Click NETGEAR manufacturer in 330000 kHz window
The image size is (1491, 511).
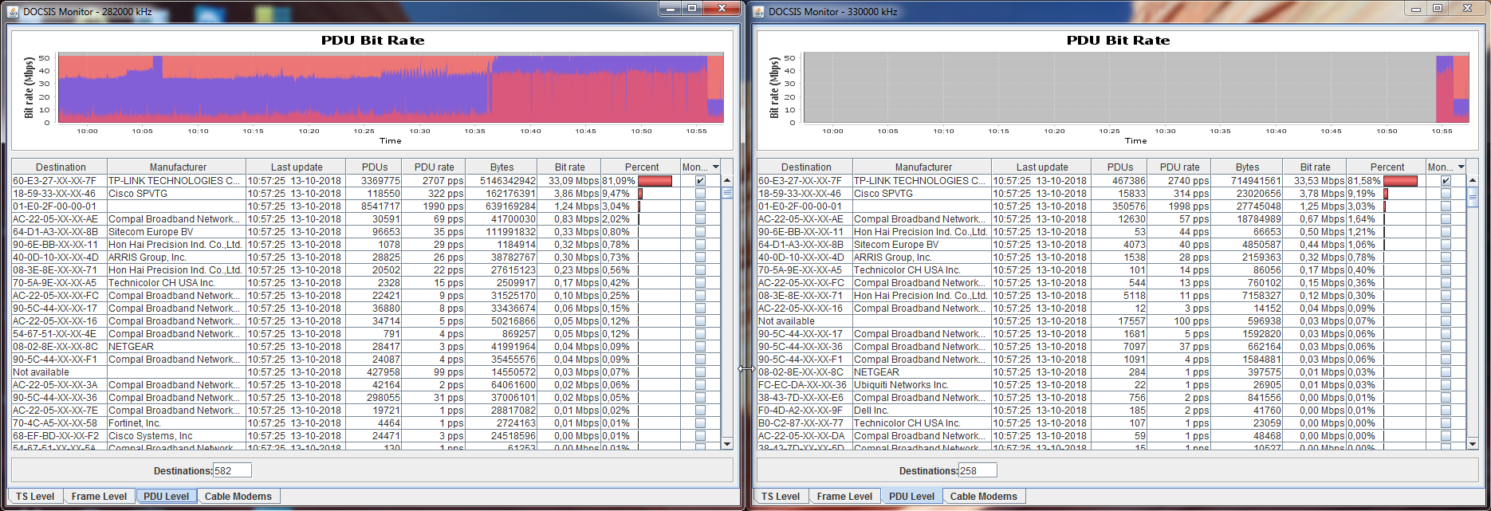[x=922, y=372]
